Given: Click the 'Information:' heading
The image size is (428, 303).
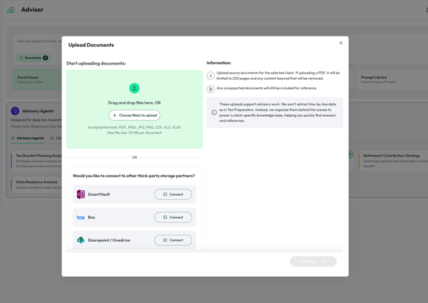Looking at the screenshot, I should coord(219,63).
